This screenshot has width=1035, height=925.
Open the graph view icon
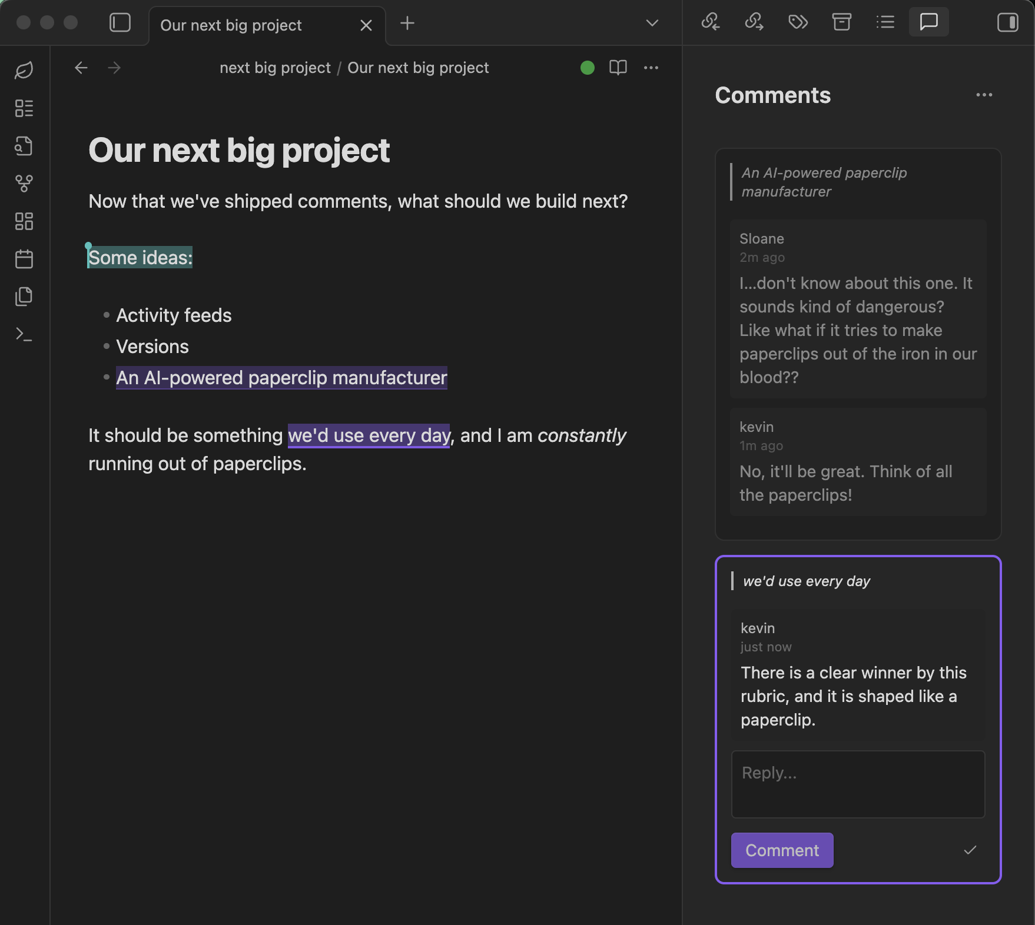[x=24, y=184]
